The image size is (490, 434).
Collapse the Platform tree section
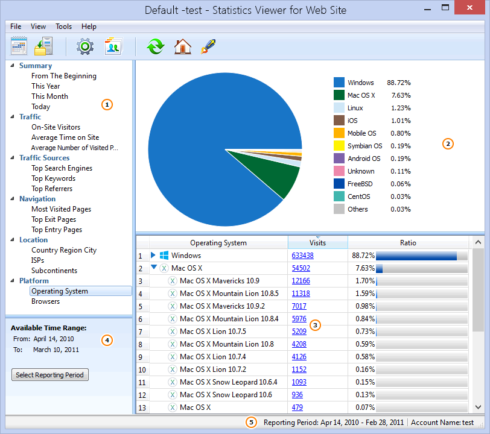point(13,281)
